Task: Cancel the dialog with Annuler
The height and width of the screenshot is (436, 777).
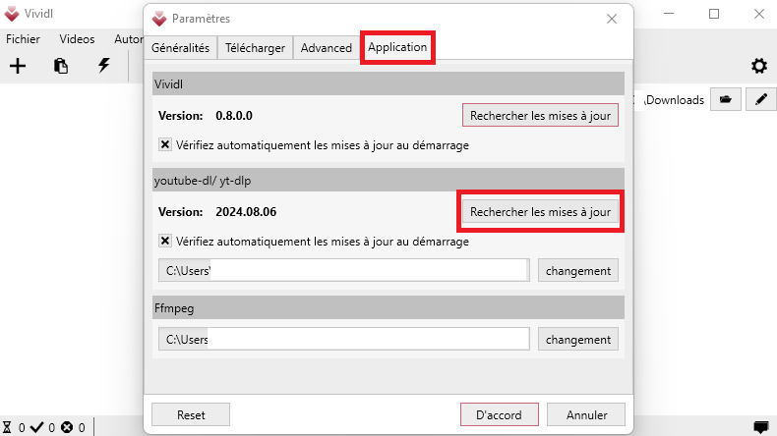Action: pyautogui.click(x=586, y=414)
